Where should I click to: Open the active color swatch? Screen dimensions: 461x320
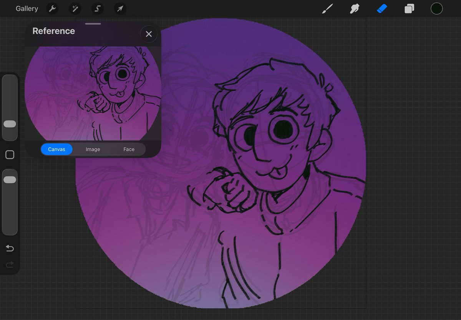(437, 8)
